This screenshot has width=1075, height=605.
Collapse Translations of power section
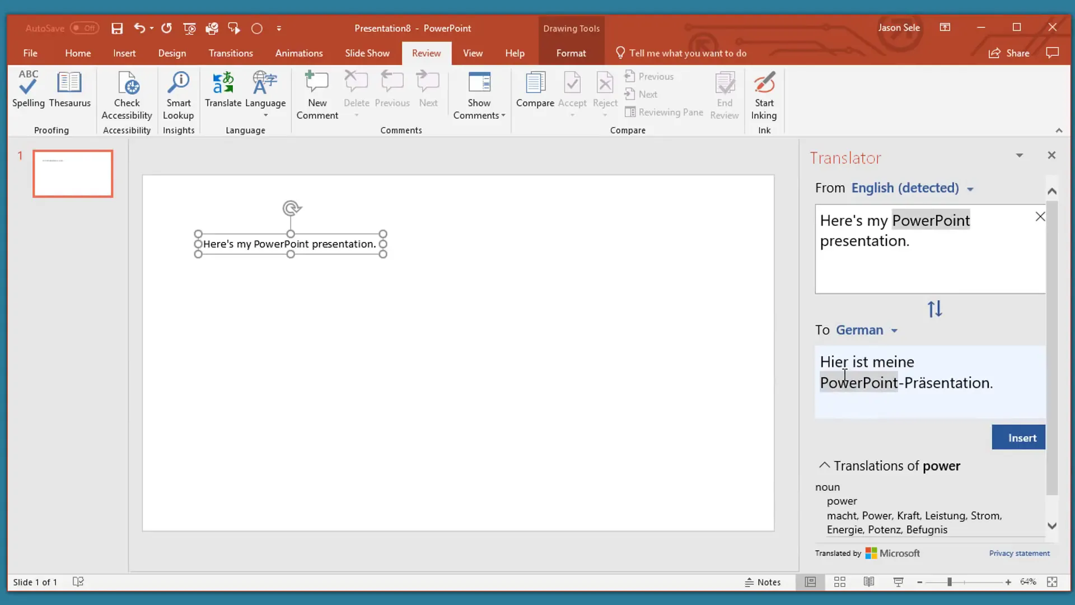(824, 466)
